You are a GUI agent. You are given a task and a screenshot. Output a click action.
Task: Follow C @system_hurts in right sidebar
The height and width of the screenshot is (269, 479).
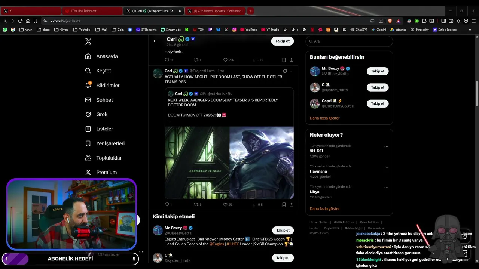click(x=378, y=87)
